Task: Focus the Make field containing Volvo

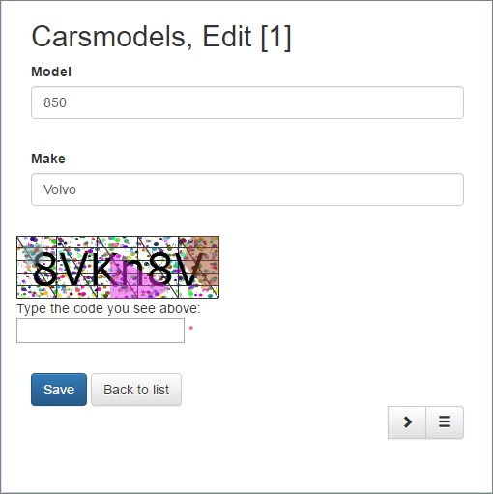Action: pos(247,189)
